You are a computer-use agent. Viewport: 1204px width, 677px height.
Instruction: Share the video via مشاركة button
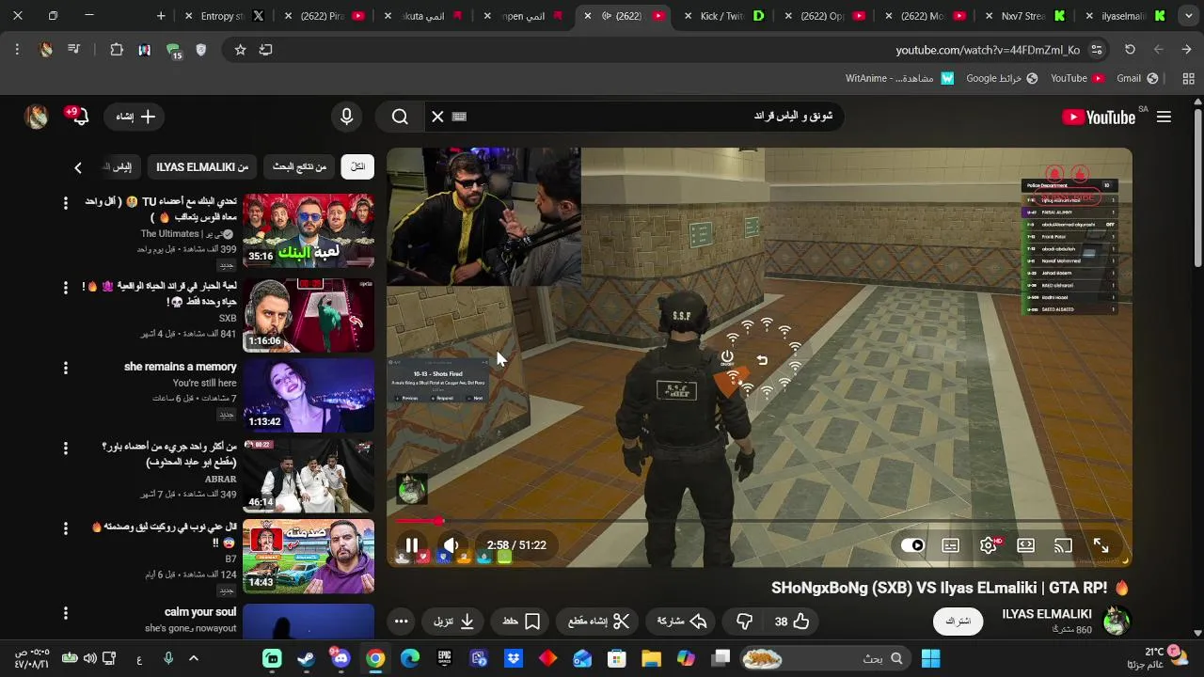682,622
